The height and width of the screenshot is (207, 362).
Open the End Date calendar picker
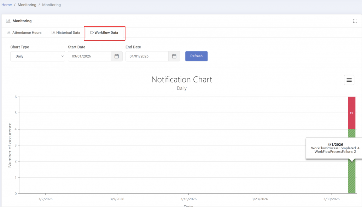coord(174,56)
